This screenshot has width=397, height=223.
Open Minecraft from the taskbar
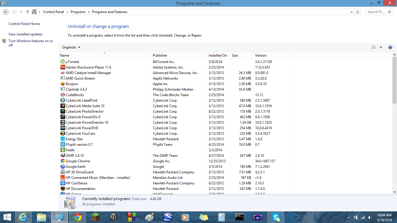tap(96, 217)
